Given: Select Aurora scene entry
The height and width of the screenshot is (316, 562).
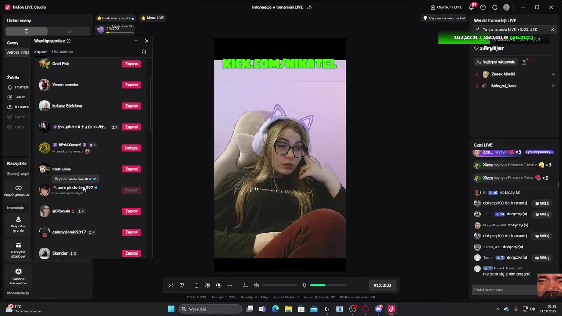Looking at the screenshot, I should (18, 52).
